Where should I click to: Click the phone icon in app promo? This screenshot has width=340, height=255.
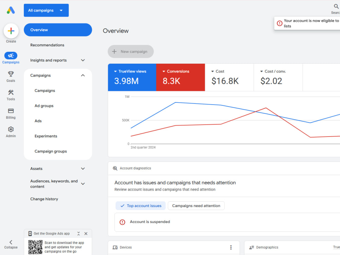pyautogui.click(x=30, y=234)
